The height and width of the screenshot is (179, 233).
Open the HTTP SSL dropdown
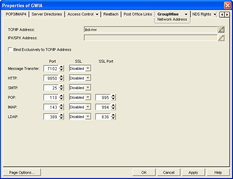88,78
